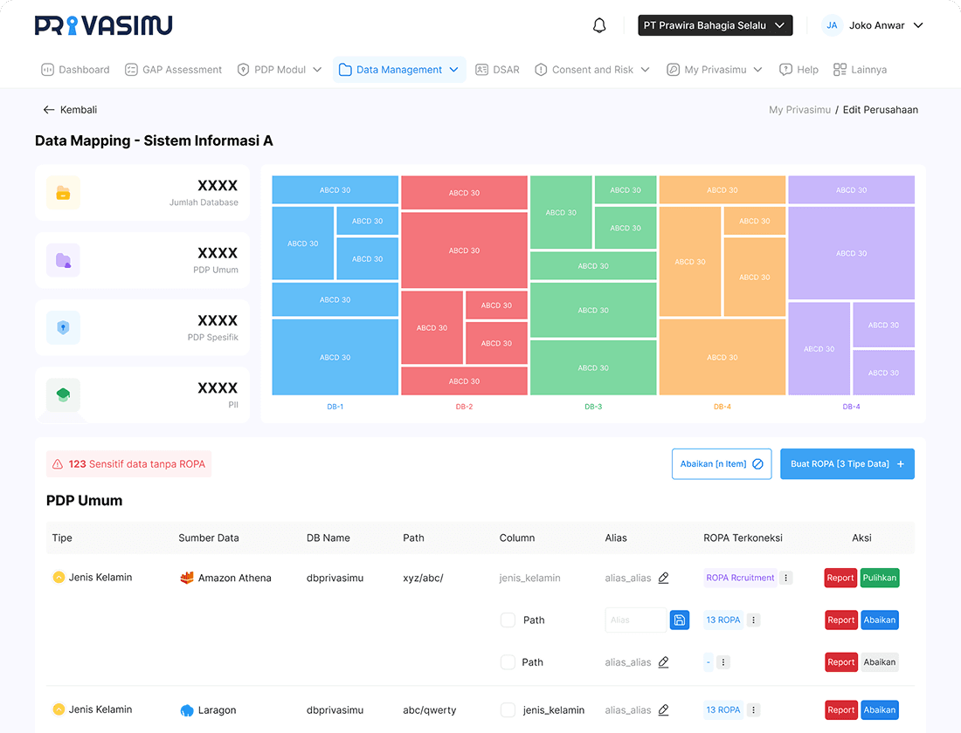
Task: Click the Laragon source icon
Action: coord(186,709)
